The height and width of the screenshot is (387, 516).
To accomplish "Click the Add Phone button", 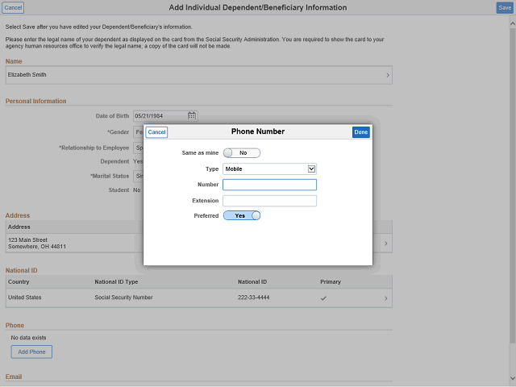I will click(31, 352).
